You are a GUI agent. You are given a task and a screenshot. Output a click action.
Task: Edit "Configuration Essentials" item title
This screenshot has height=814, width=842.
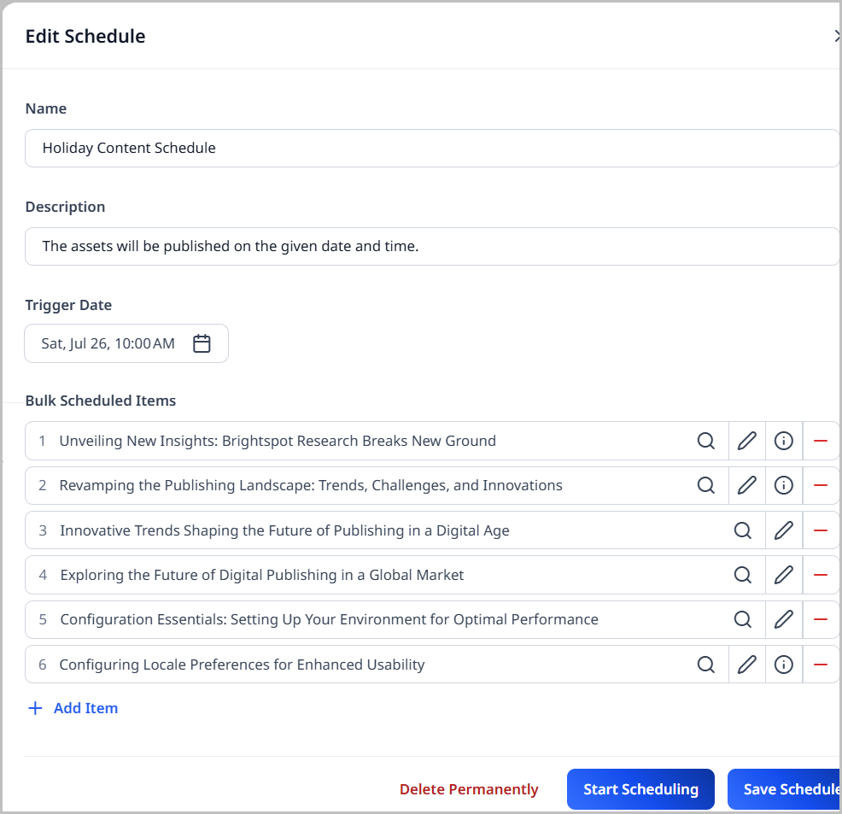tap(784, 619)
